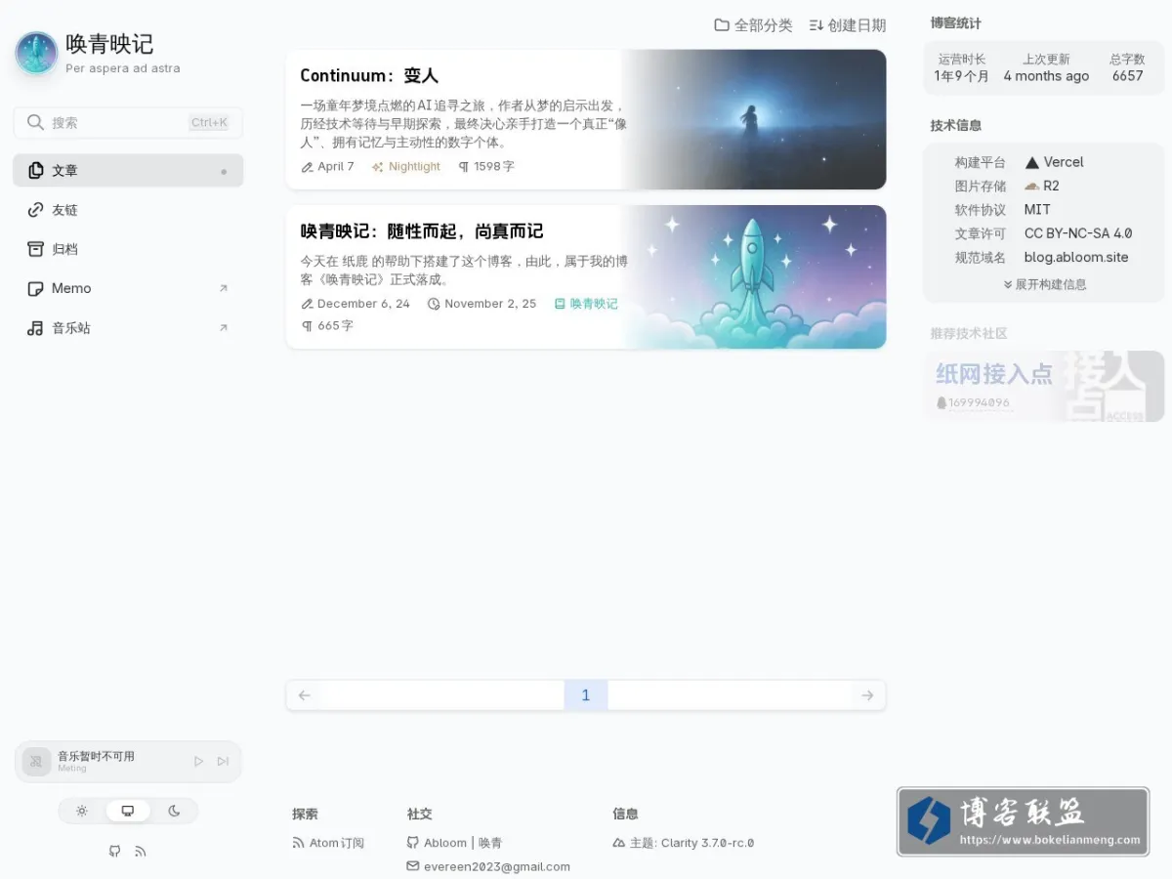The width and height of the screenshot is (1172, 879).
Task: Focus the 搜索 search field
Action: [128, 122]
